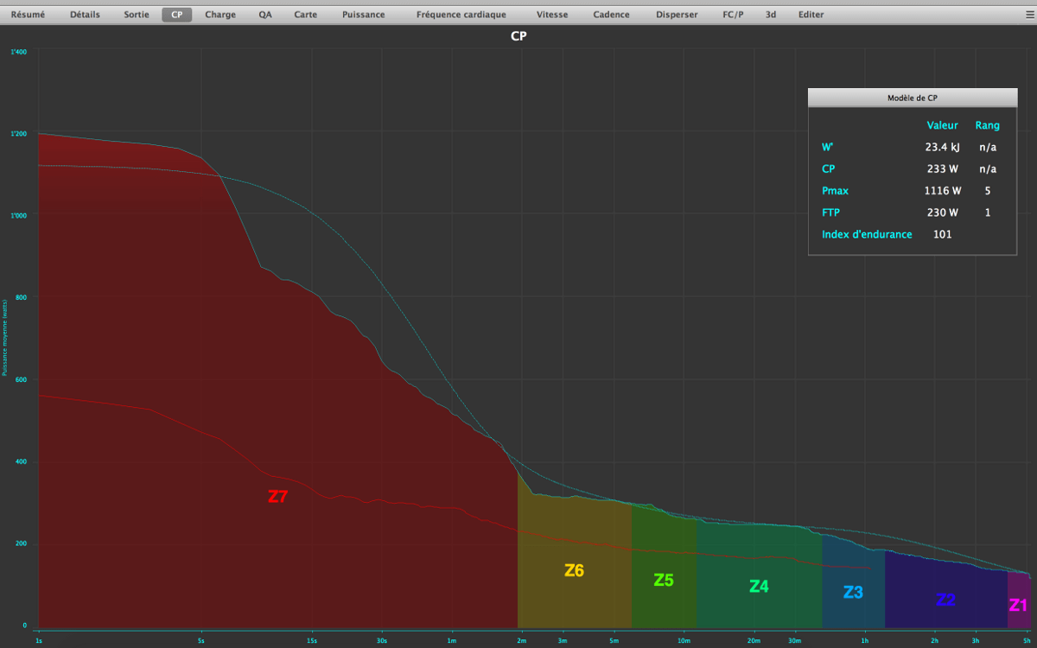
Task: Switch to the FC/P tab
Action: (733, 15)
